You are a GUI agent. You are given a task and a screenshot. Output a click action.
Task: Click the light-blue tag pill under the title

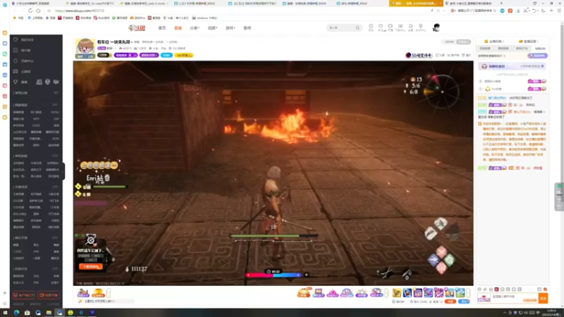coord(166,56)
